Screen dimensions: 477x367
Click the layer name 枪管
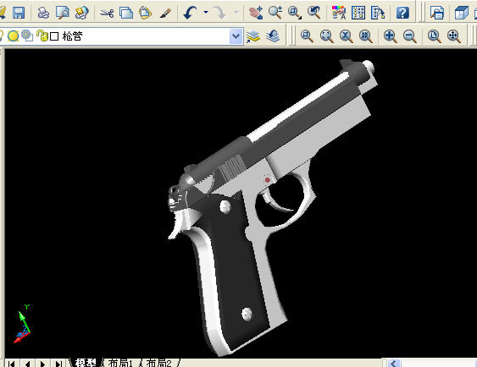click(x=72, y=36)
